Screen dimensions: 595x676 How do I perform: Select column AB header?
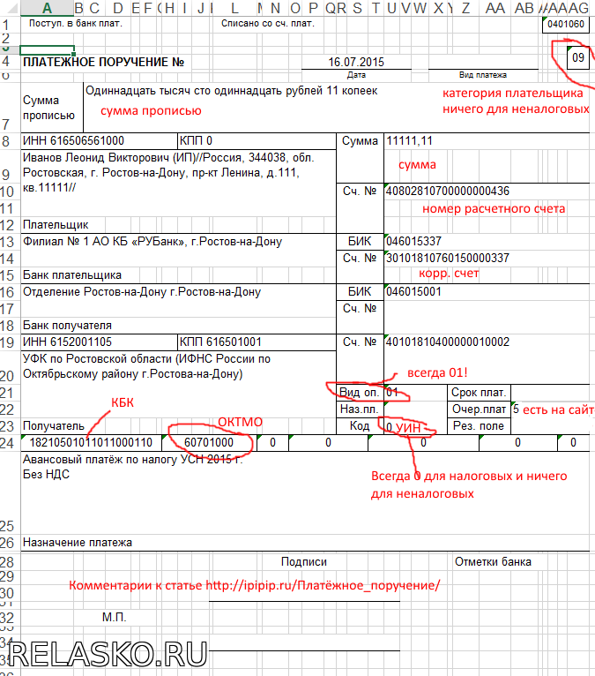pyautogui.click(x=524, y=8)
